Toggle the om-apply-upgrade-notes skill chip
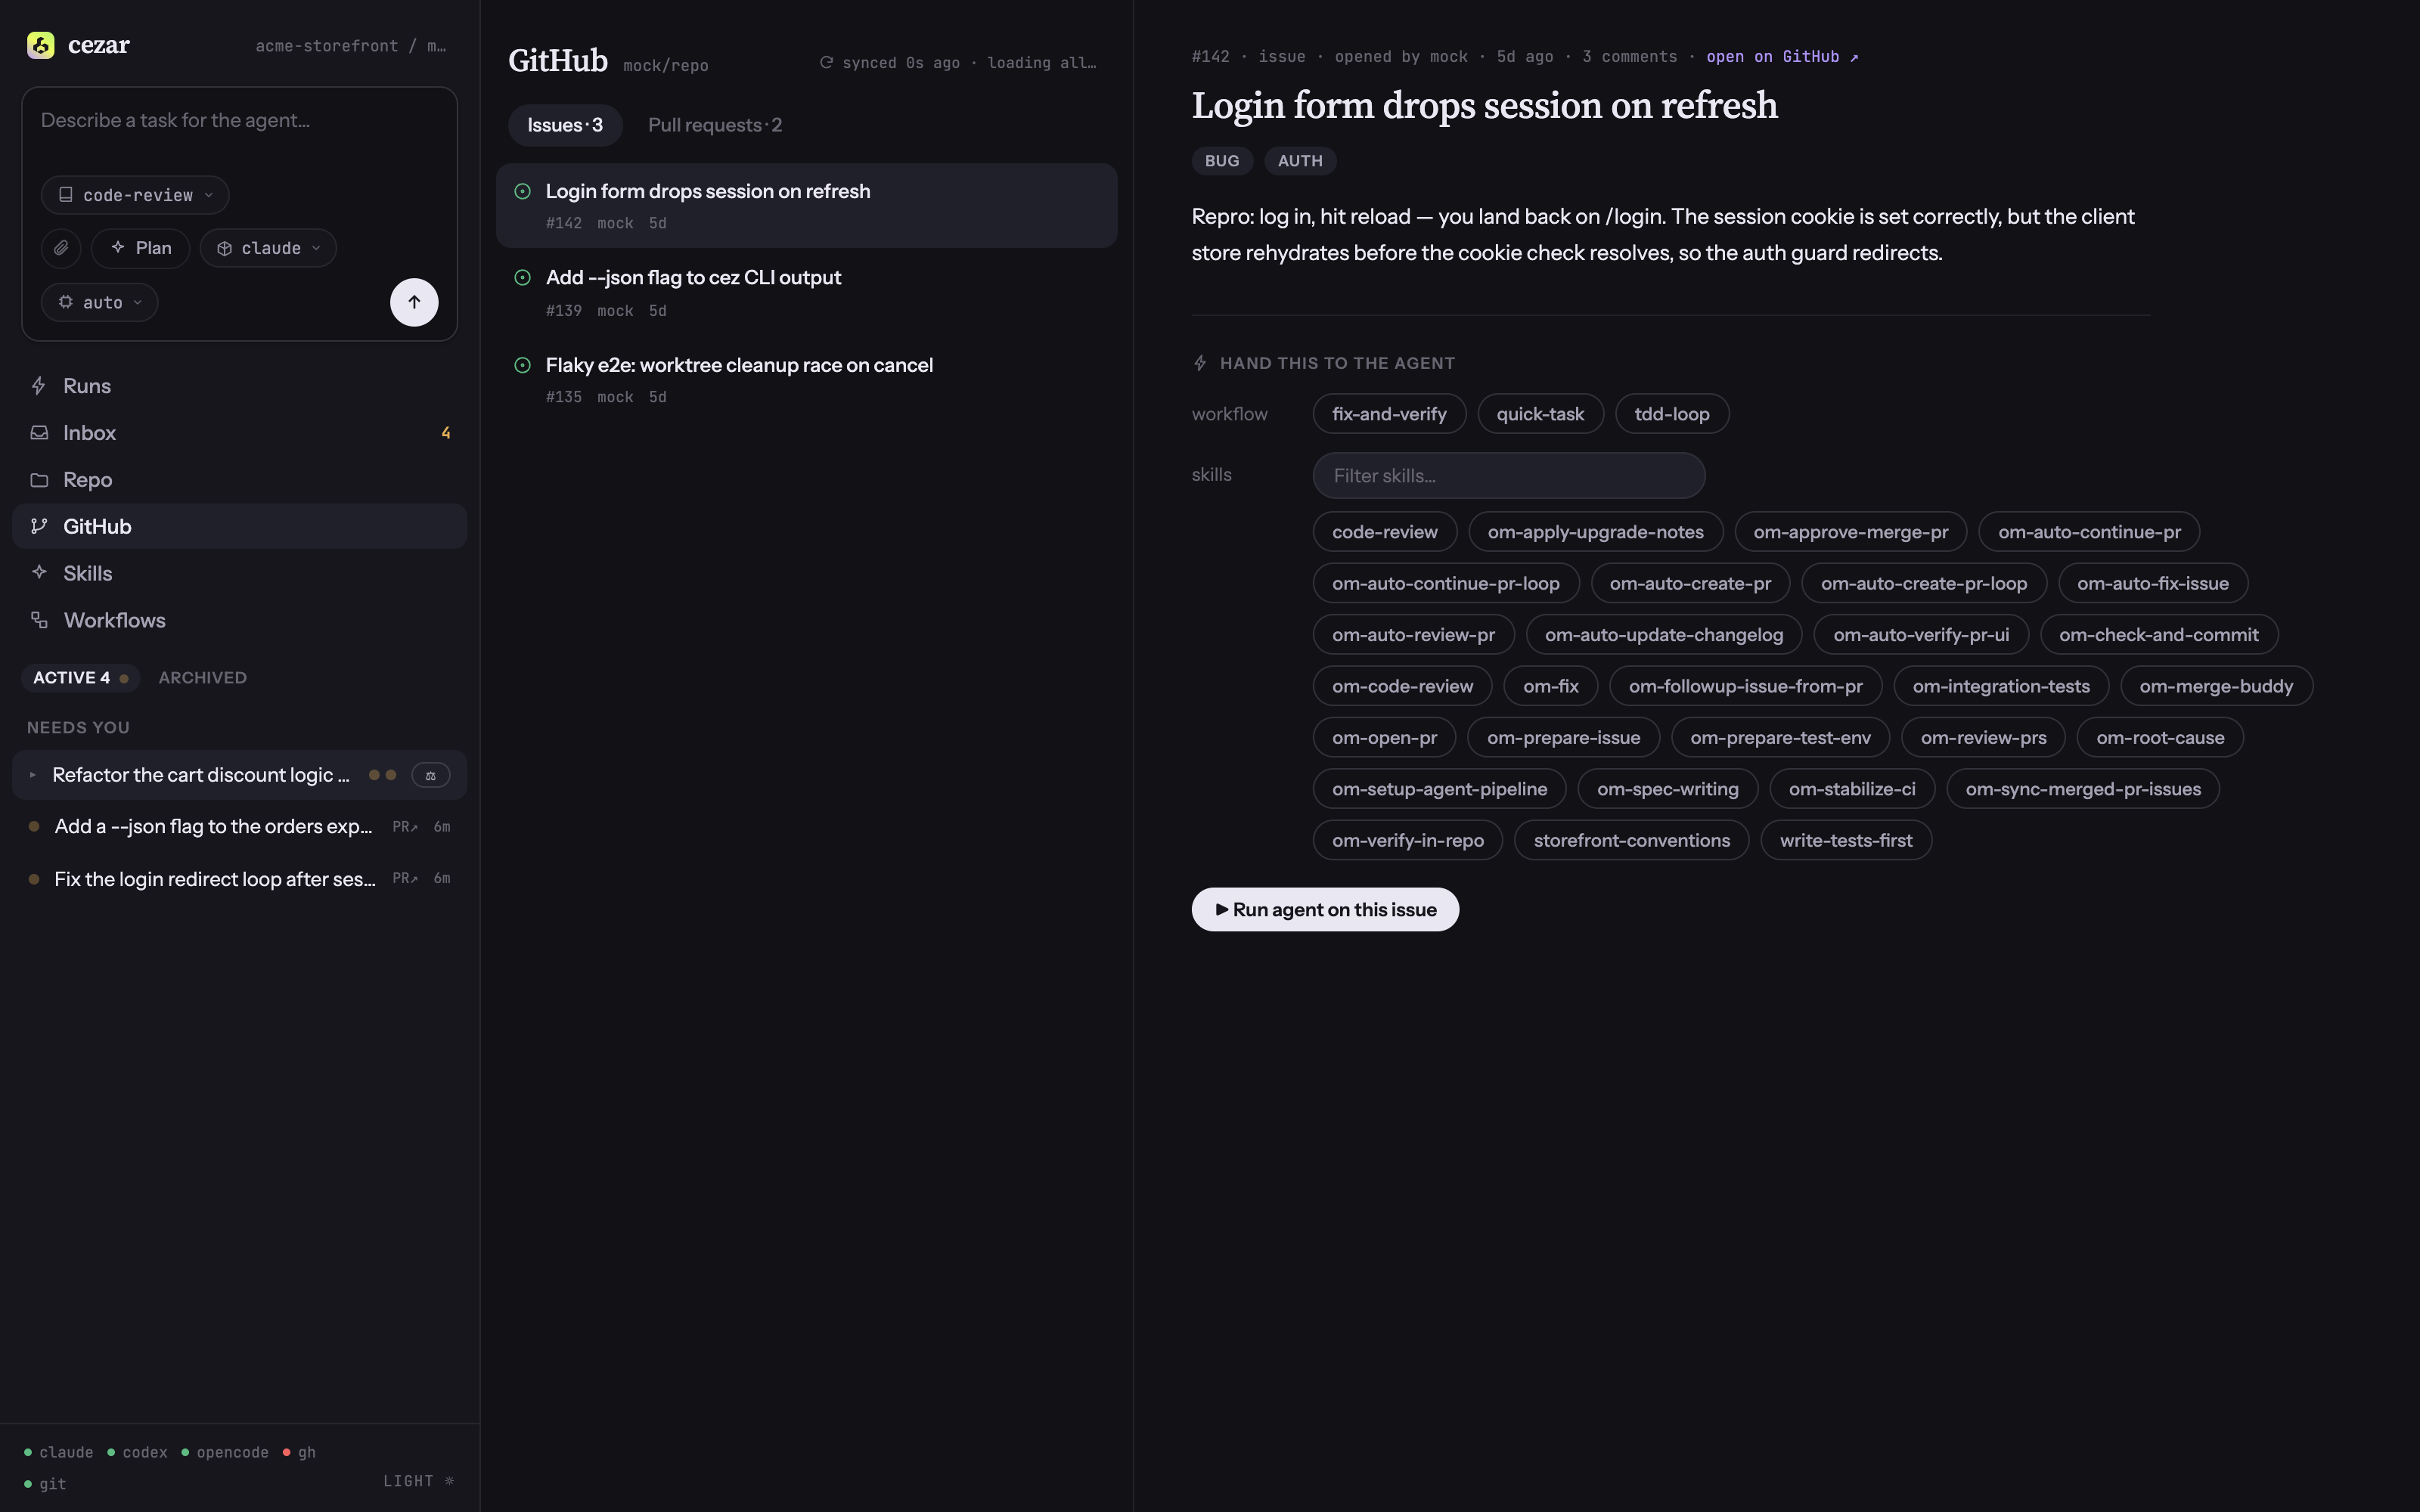 point(1595,532)
